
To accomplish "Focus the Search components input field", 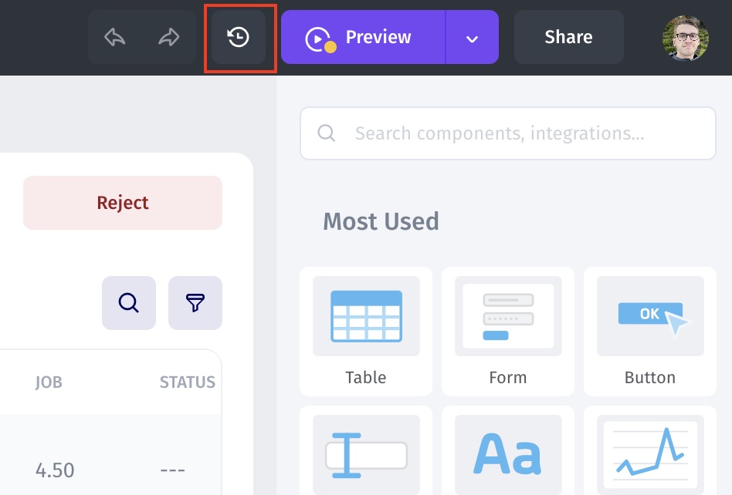I will pyautogui.click(x=508, y=133).
